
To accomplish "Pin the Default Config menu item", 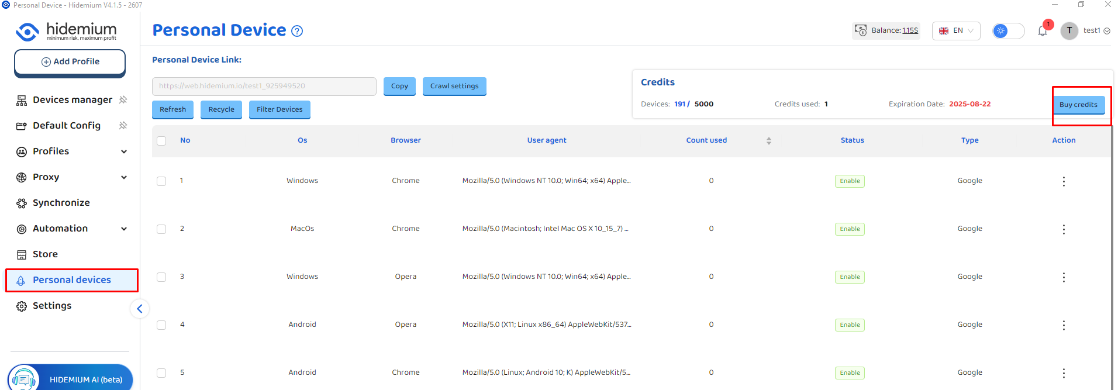I will [x=123, y=126].
